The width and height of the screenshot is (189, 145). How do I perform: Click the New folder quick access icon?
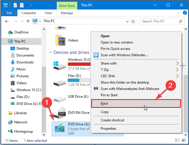pyautogui.click(x=22, y=5)
